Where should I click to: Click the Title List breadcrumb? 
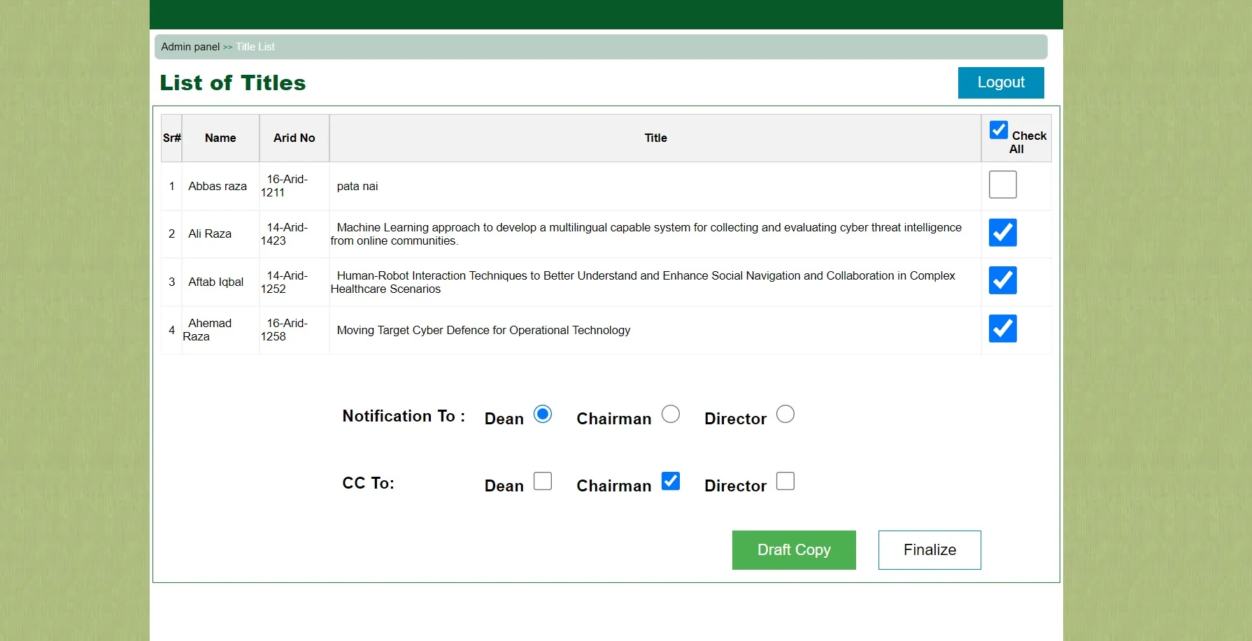coord(255,47)
